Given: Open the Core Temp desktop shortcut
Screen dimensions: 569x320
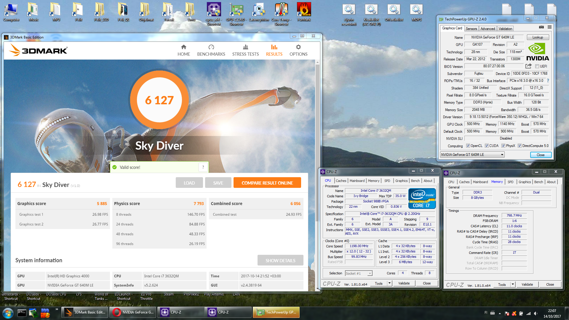Looking at the screenshot, I should click(x=281, y=14).
